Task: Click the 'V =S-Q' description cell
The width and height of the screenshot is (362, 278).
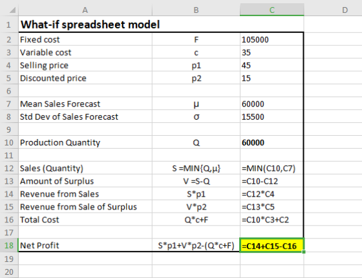Action: click(x=196, y=181)
